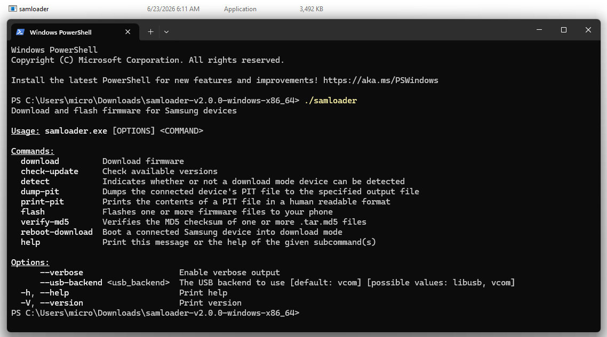
Task: Close the Windows PowerShell tab
Action: coord(128,32)
